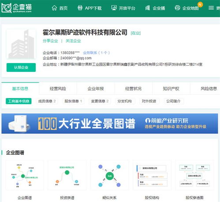Open APP下载 in the navigation bar
220x202 pixels.
click(93, 8)
